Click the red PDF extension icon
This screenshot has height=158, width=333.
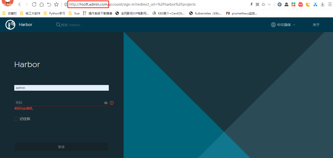300,4
